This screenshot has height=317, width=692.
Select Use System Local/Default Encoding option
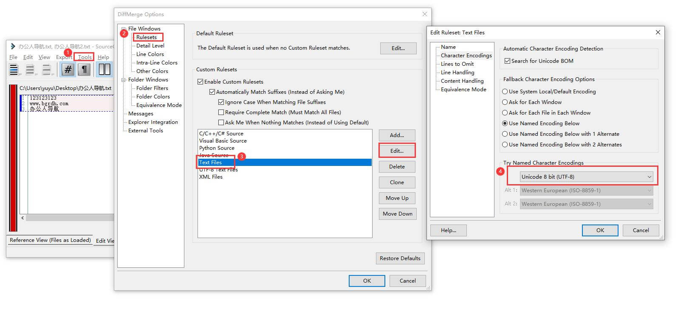coord(505,92)
